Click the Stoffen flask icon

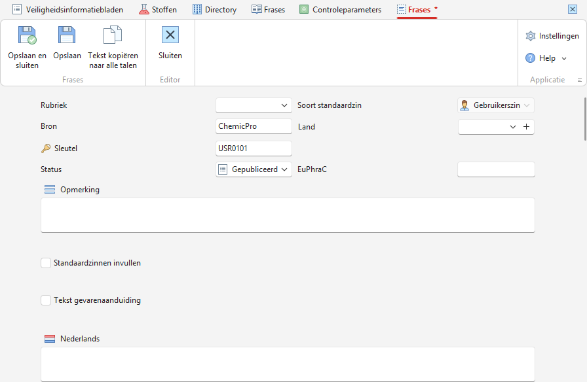tap(143, 9)
